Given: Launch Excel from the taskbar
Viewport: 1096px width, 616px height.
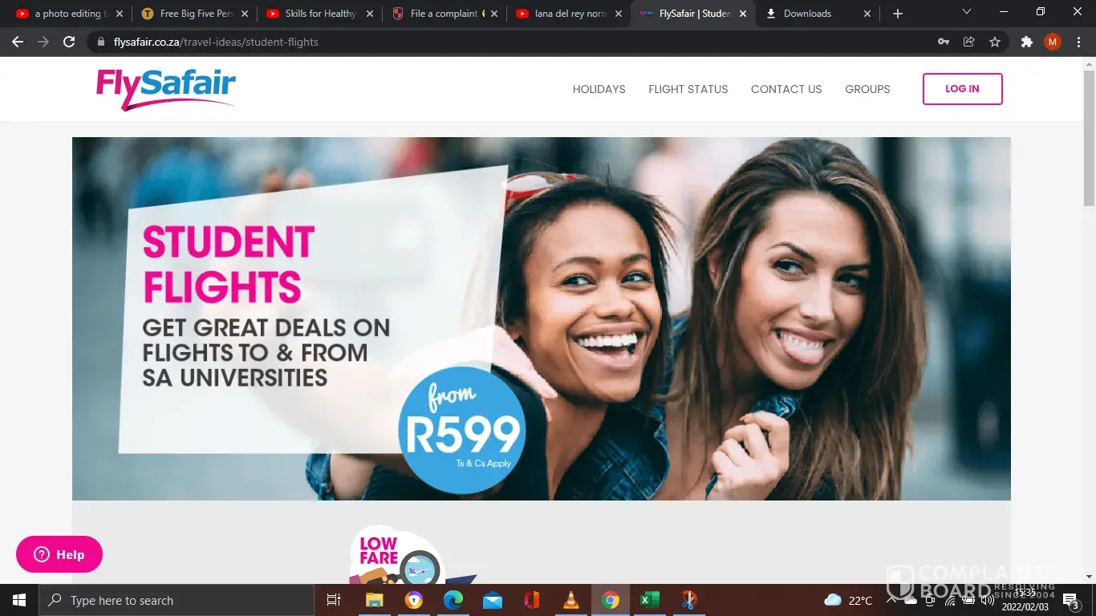Looking at the screenshot, I should point(649,600).
